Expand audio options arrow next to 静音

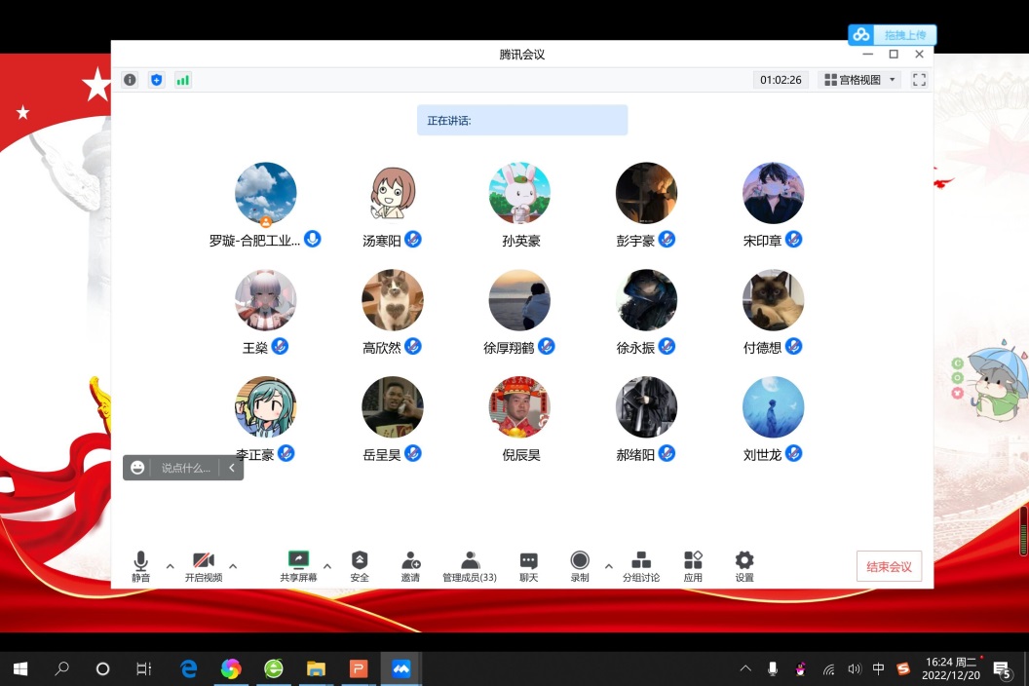(171, 565)
